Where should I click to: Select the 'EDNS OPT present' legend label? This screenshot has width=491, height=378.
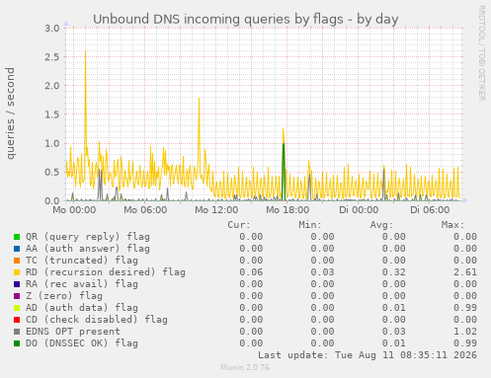pos(73,332)
